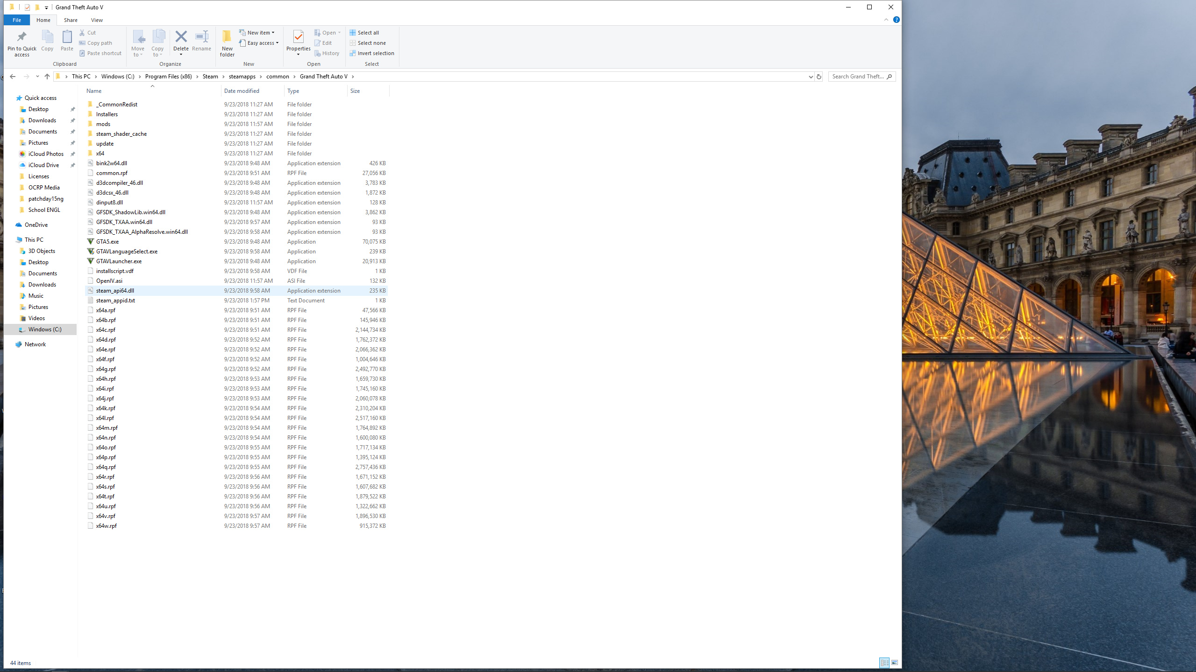The width and height of the screenshot is (1196, 672).
Task: Click the Pin to Quick access icon
Action: (x=21, y=37)
